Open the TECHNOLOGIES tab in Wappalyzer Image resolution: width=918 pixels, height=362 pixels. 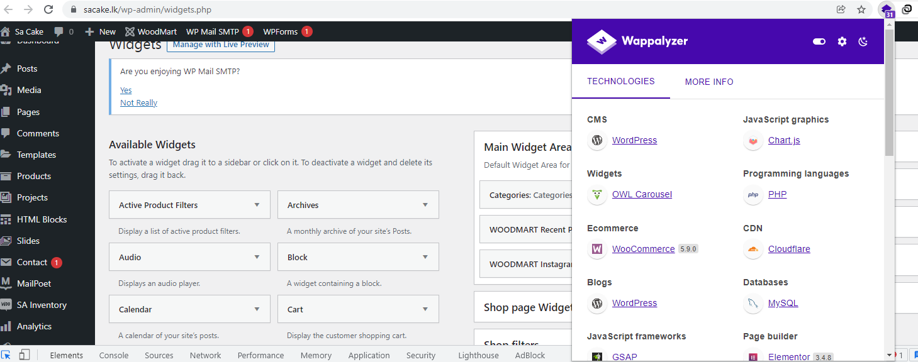(621, 82)
